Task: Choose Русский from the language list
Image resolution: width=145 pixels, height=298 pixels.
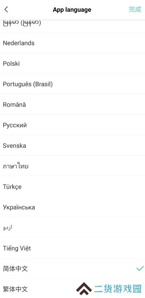Action: (x=72, y=125)
